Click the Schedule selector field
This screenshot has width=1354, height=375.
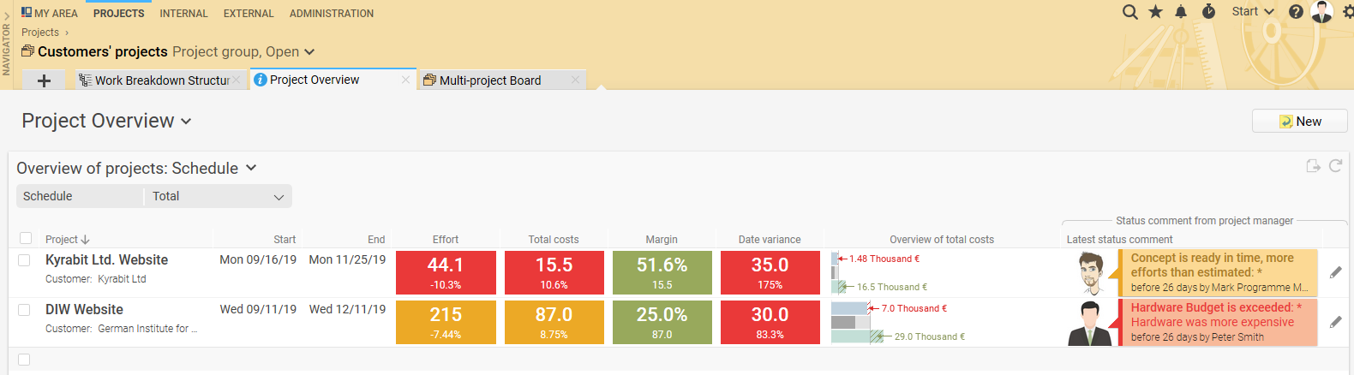pyautogui.click(x=80, y=196)
